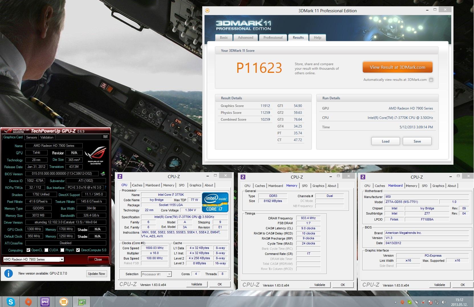Show hidden system tray icons
The height and width of the screenshot is (307, 474).
click(x=395, y=302)
